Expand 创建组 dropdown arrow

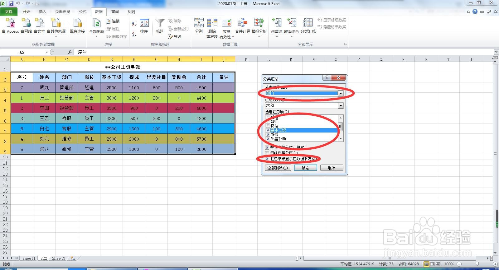click(276, 37)
